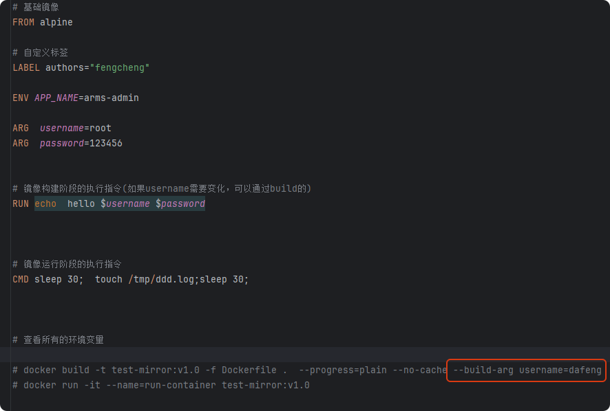Click the --progress=plain flag
The height and width of the screenshot is (411, 610).
(343, 370)
